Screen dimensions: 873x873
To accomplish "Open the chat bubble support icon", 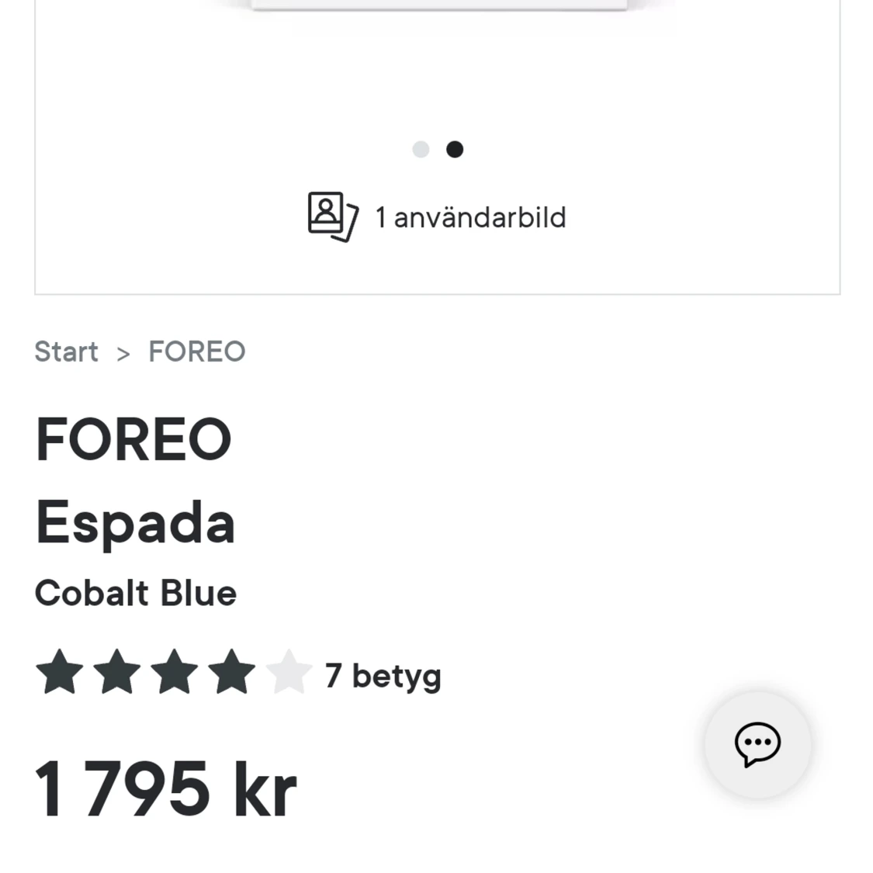I will point(757,744).
